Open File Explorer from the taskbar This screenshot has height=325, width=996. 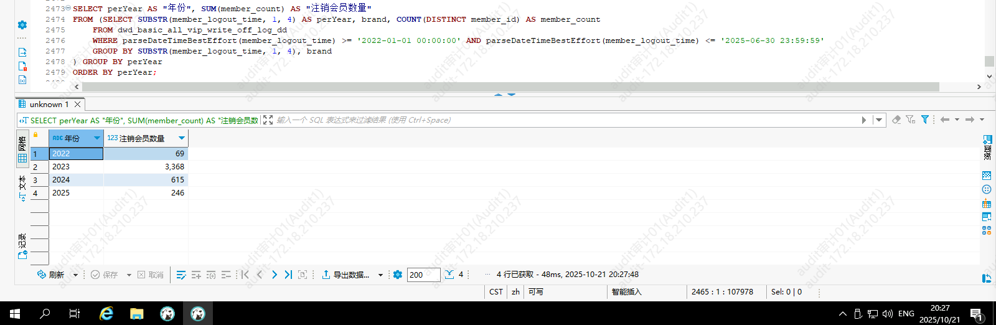(x=137, y=313)
